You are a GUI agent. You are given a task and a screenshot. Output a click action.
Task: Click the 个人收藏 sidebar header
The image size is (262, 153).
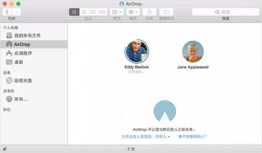tap(11, 27)
